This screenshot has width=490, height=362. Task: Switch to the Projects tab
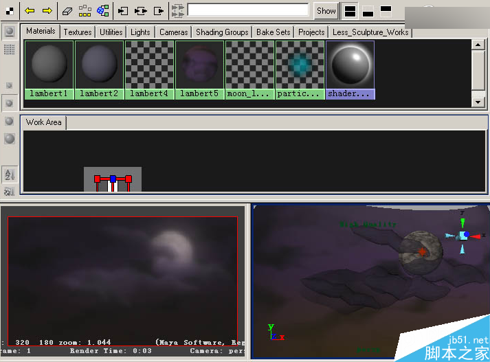point(311,32)
